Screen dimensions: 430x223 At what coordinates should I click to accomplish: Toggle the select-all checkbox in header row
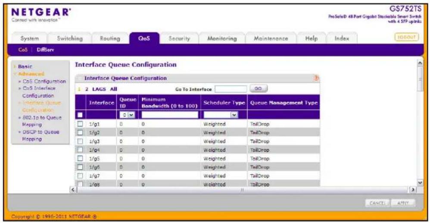[x=80, y=115]
